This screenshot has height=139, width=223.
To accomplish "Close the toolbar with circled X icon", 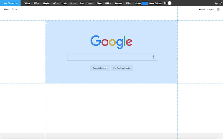I will tap(221, 3).
